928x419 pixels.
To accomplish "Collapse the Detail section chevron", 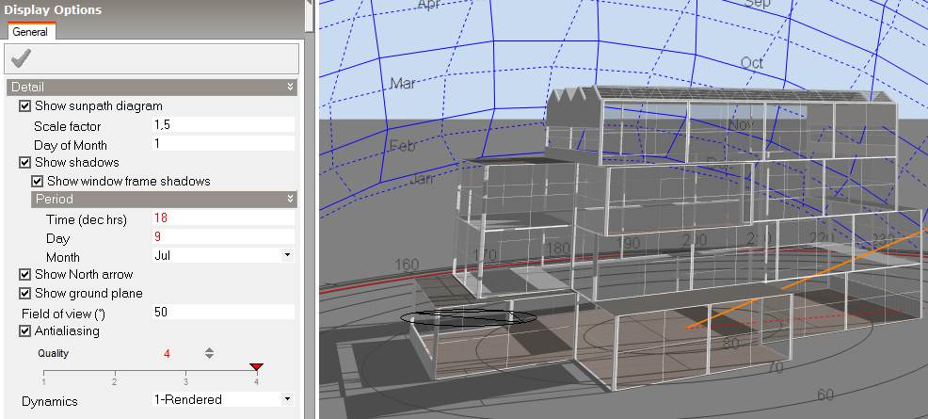I will point(291,87).
